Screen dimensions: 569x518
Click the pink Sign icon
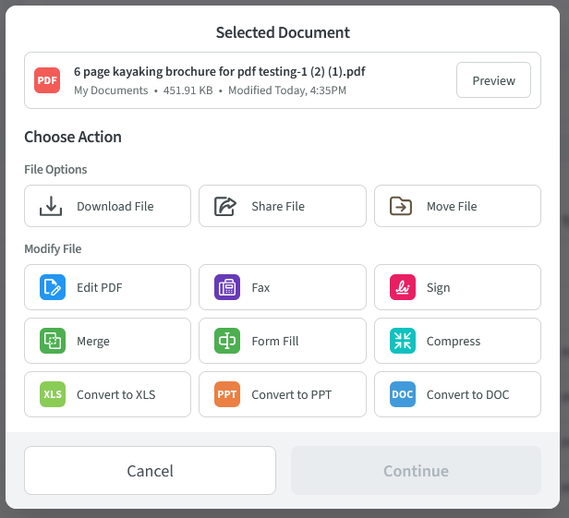[402, 287]
